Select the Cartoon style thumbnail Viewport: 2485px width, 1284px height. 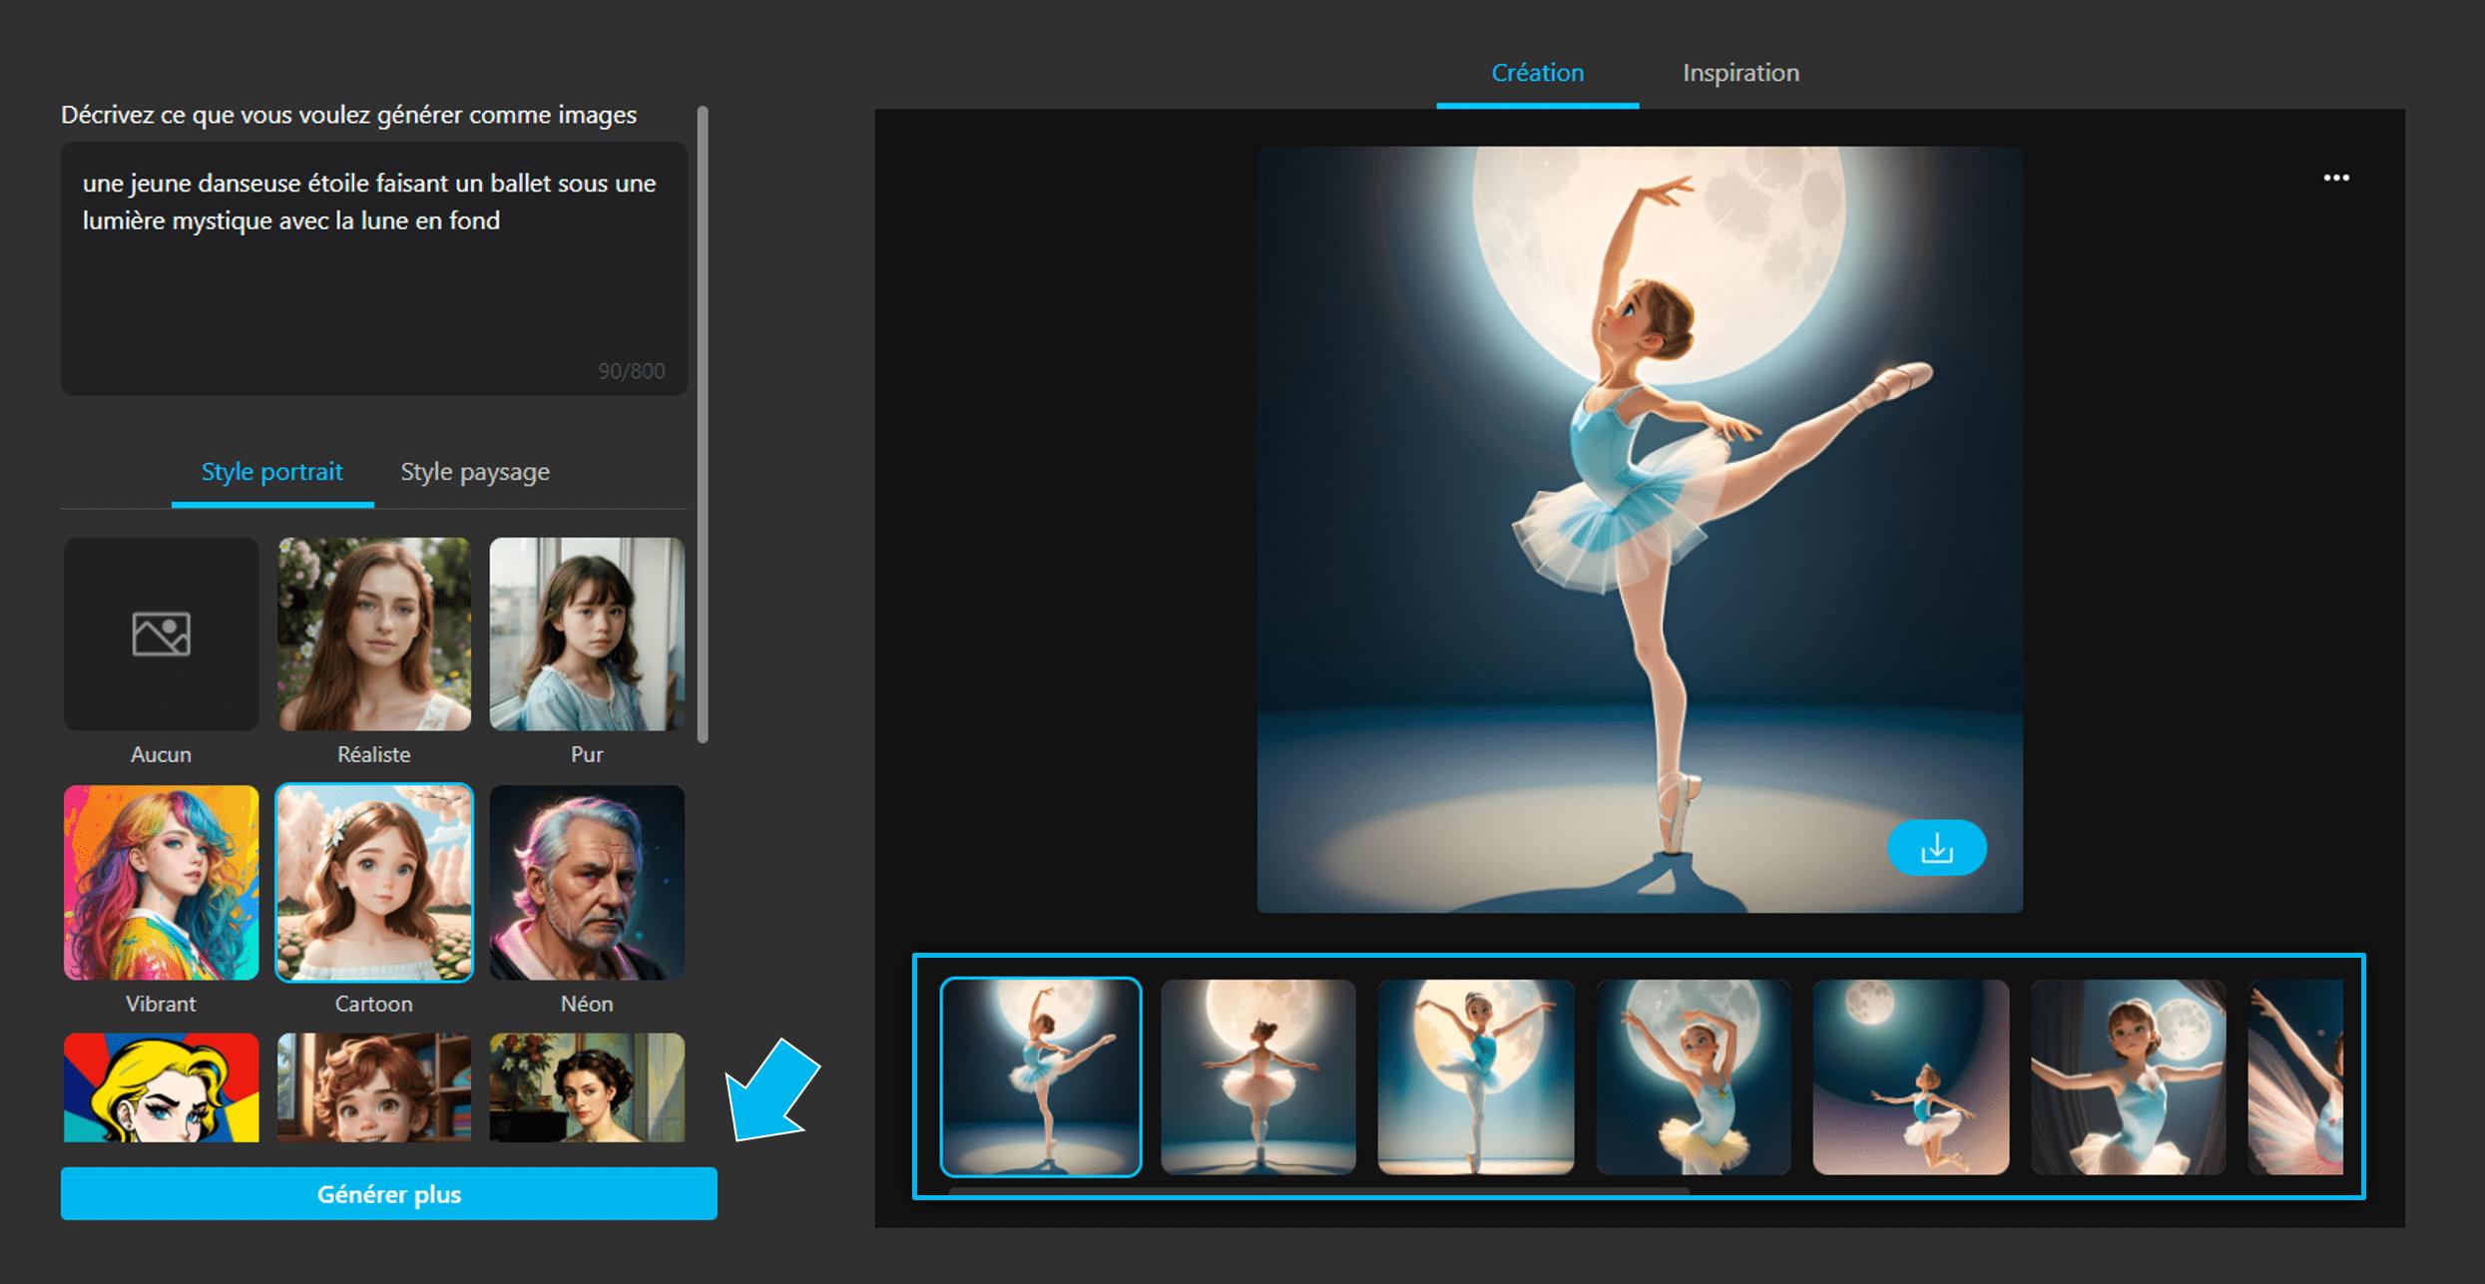click(x=373, y=882)
